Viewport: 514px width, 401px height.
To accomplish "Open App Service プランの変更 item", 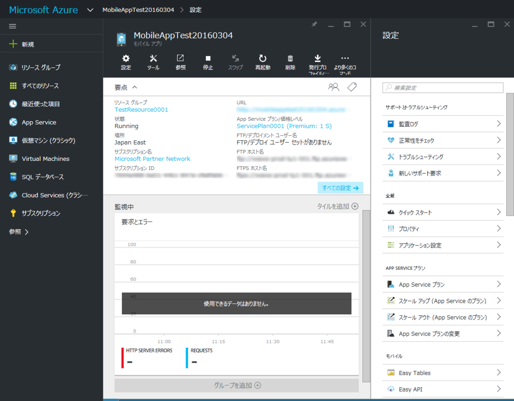I will click(x=443, y=333).
